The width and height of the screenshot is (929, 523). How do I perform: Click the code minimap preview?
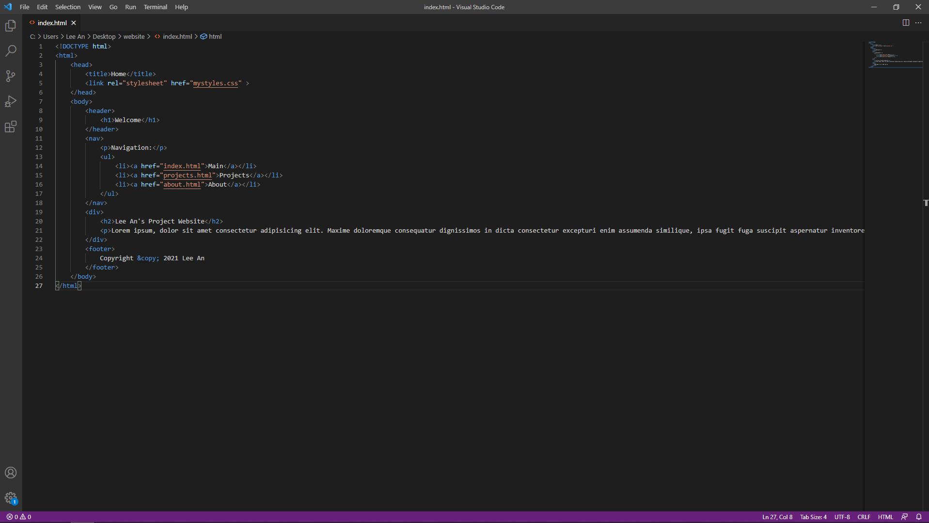pyautogui.click(x=895, y=55)
